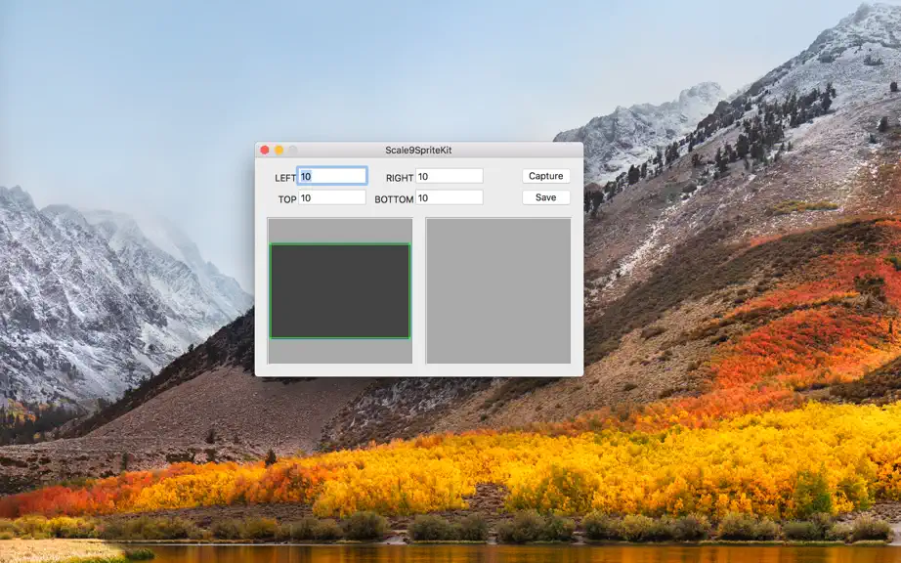
Task: Click light gray strip above the dark rectangle
Action: (x=340, y=231)
